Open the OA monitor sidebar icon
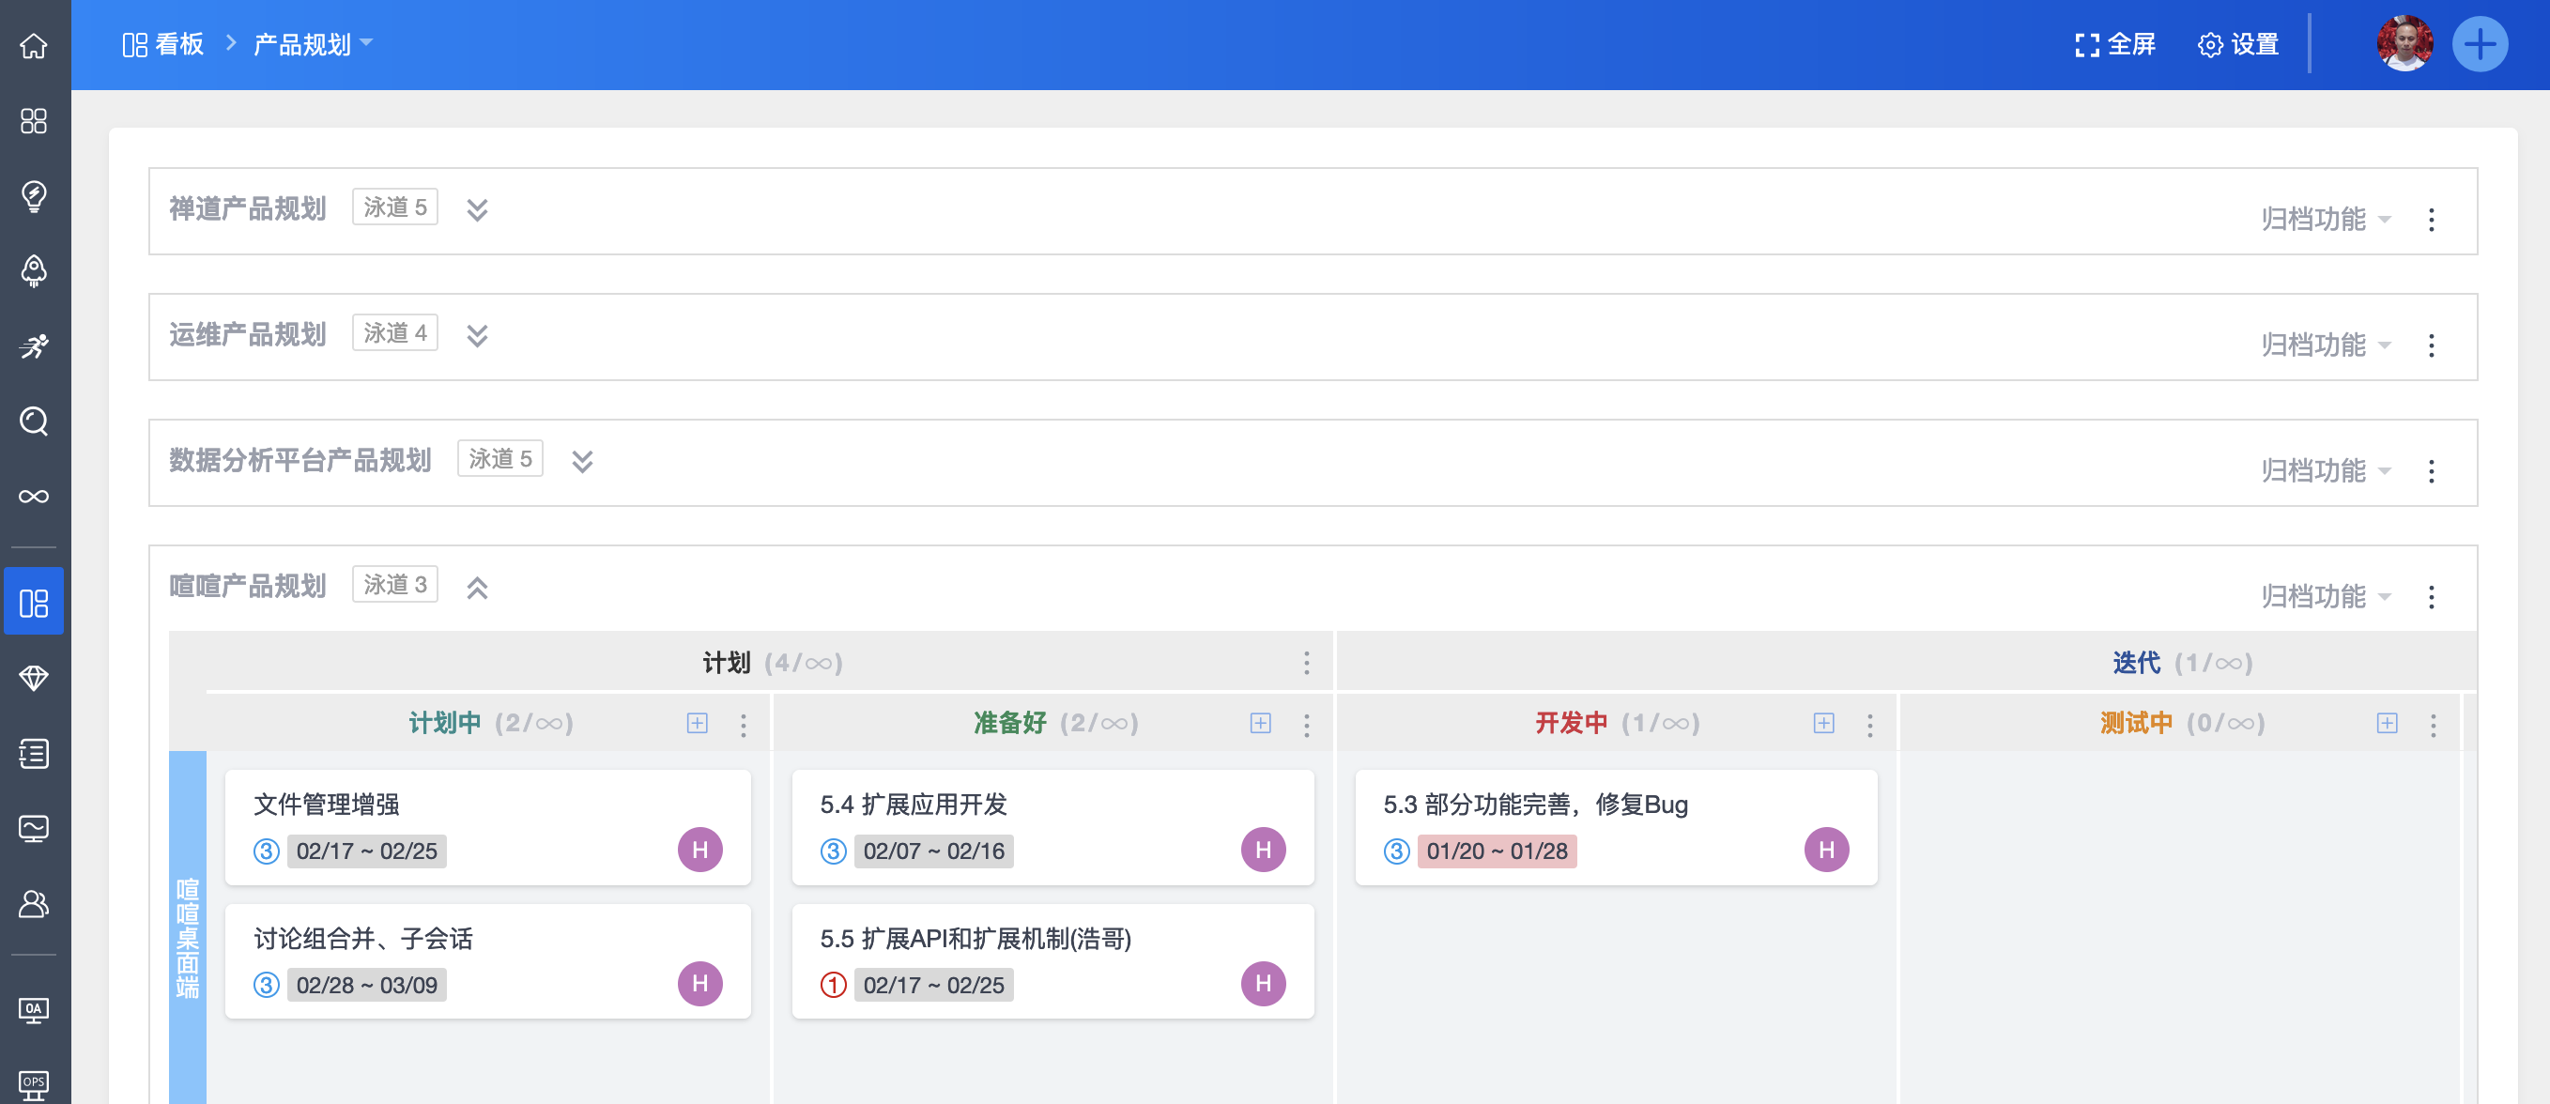 tap(34, 1009)
